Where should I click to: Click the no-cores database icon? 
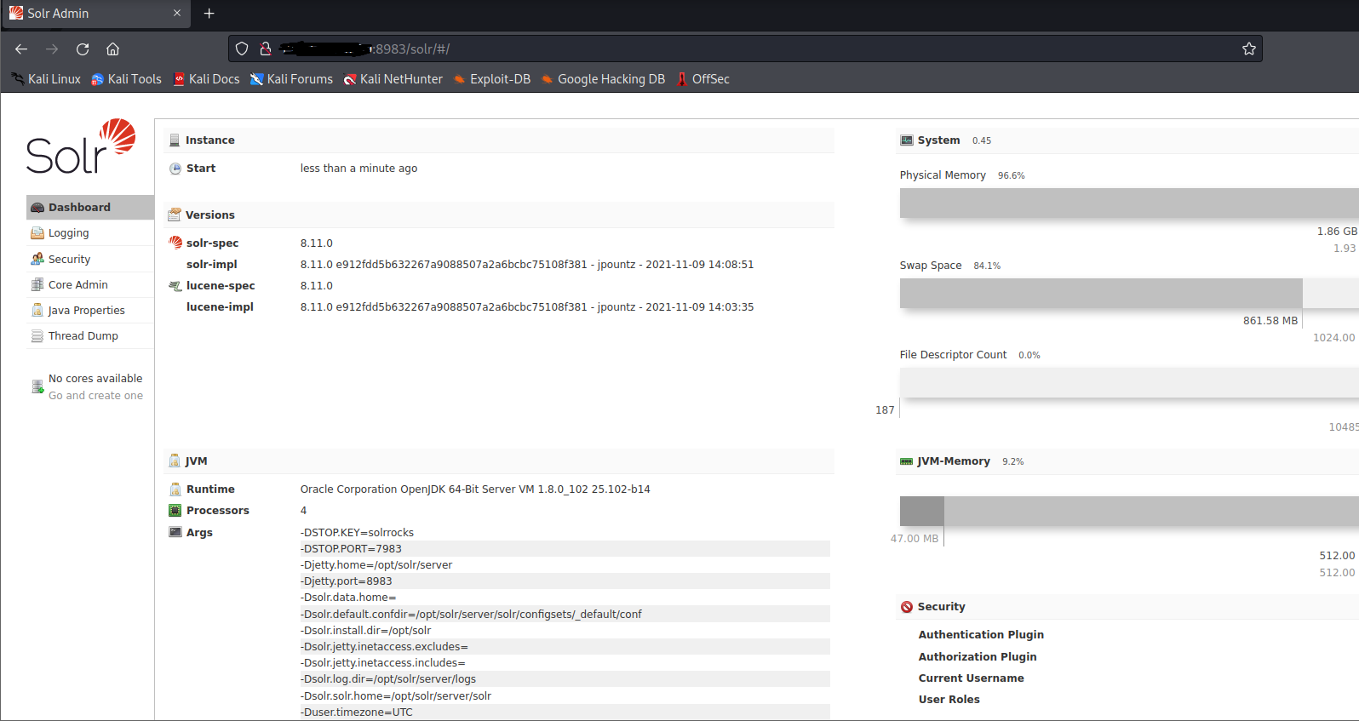[37, 386]
